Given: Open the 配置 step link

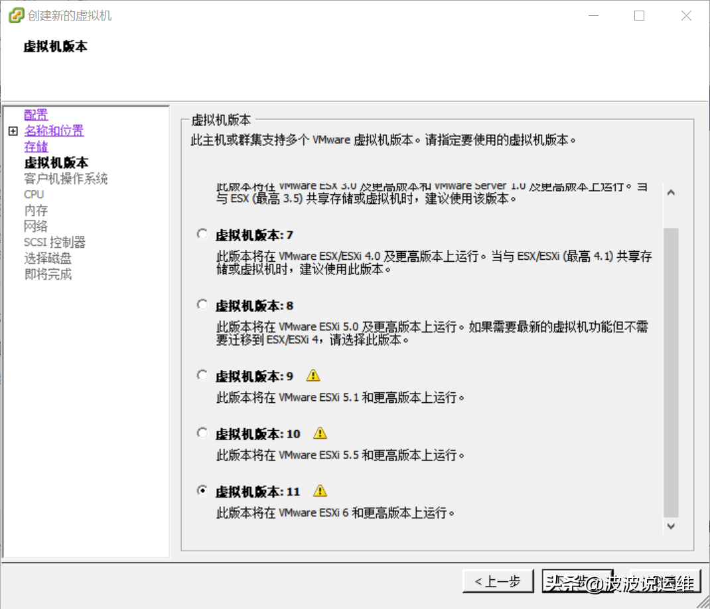Looking at the screenshot, I should tap(36, 115).
